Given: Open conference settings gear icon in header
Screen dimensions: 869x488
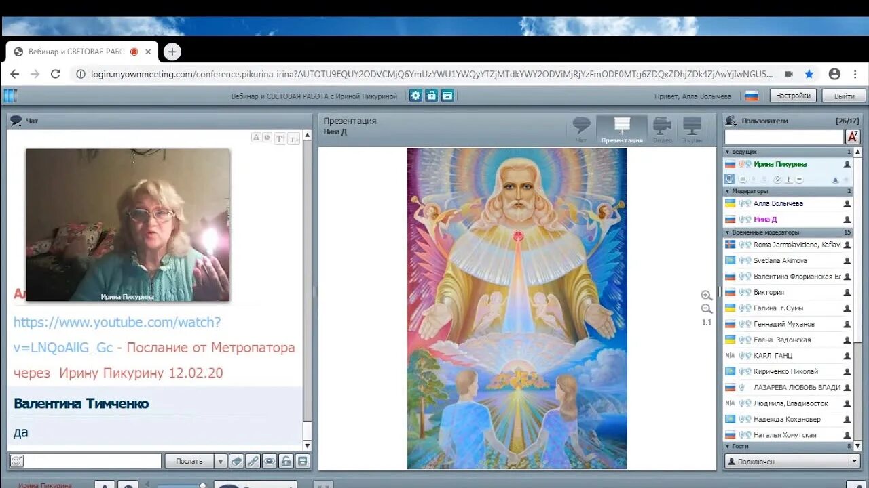Looking at the screenshot, I should coord(415,96).
